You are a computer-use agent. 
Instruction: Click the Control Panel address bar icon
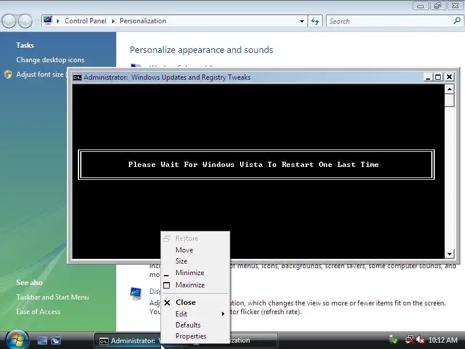click(48, 21)
